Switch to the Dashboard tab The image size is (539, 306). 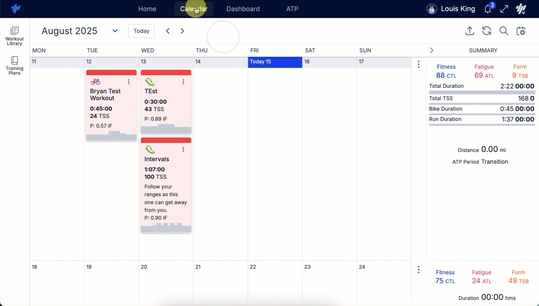[x=243, y=9]
